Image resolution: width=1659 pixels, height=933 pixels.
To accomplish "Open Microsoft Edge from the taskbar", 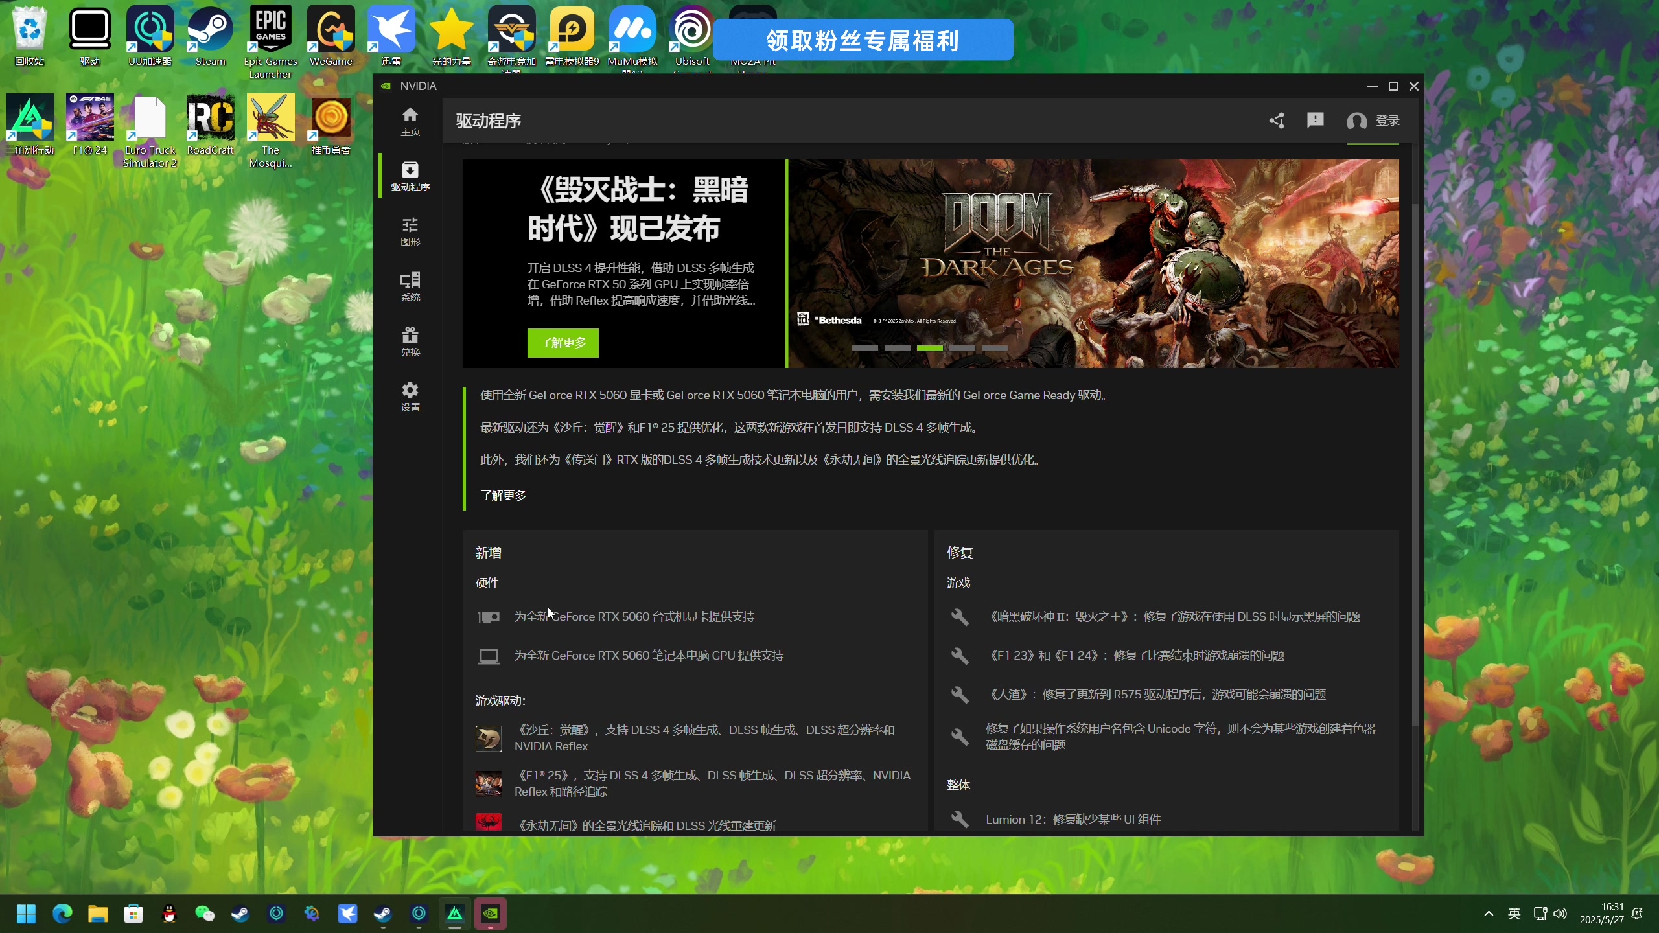I will pyautogui.click(x=62, y=914).
